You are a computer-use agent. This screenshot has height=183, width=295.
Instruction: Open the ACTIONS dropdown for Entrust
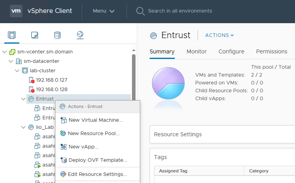click(219, 35)
